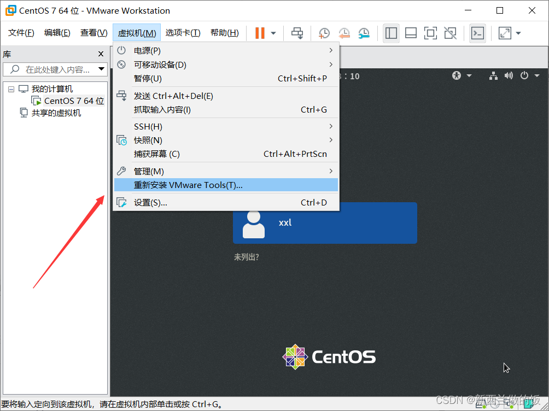Open stretch display dropdown arrow
Image resolution: width=549 pixels, height=411 pixels.
tap(518, 33)
